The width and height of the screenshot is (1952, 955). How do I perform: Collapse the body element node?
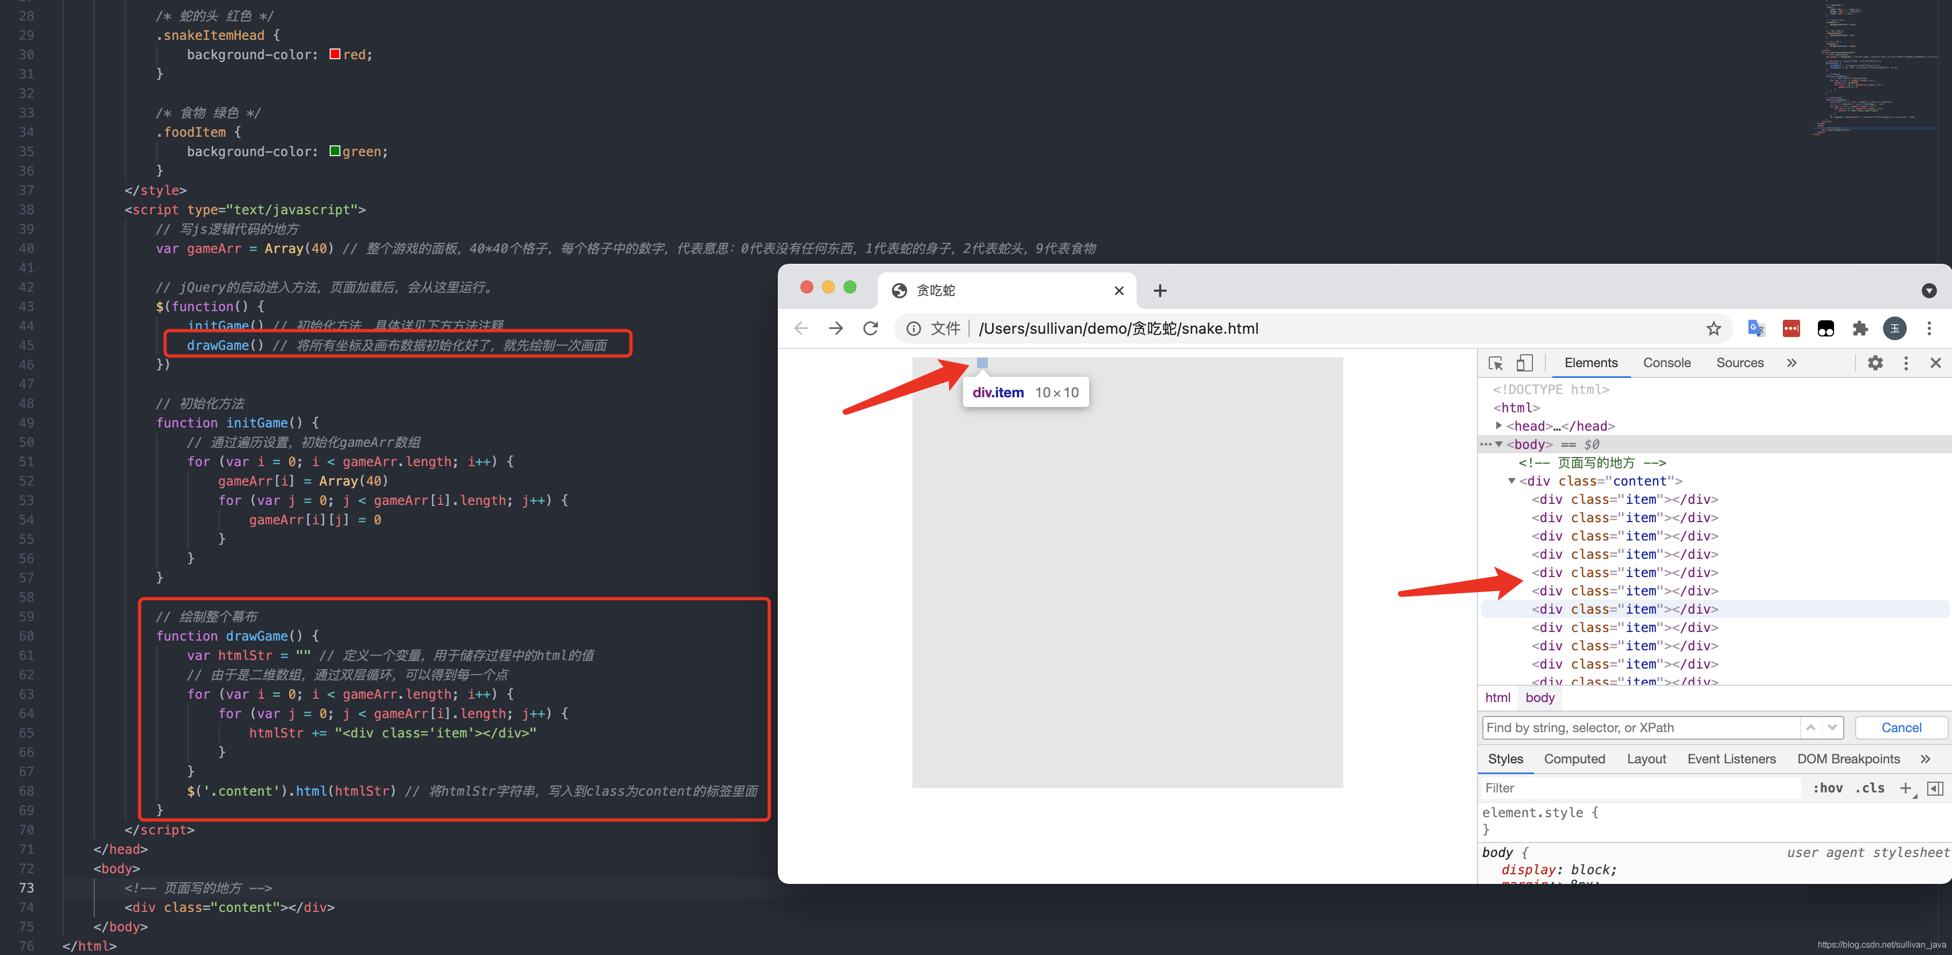[x=1498, y=445]
